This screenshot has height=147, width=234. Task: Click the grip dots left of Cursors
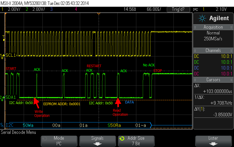coord(195,80)
